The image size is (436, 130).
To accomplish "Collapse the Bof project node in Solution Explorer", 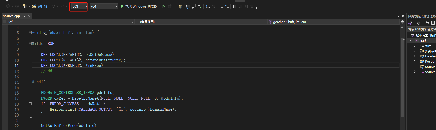I will 411,41.
